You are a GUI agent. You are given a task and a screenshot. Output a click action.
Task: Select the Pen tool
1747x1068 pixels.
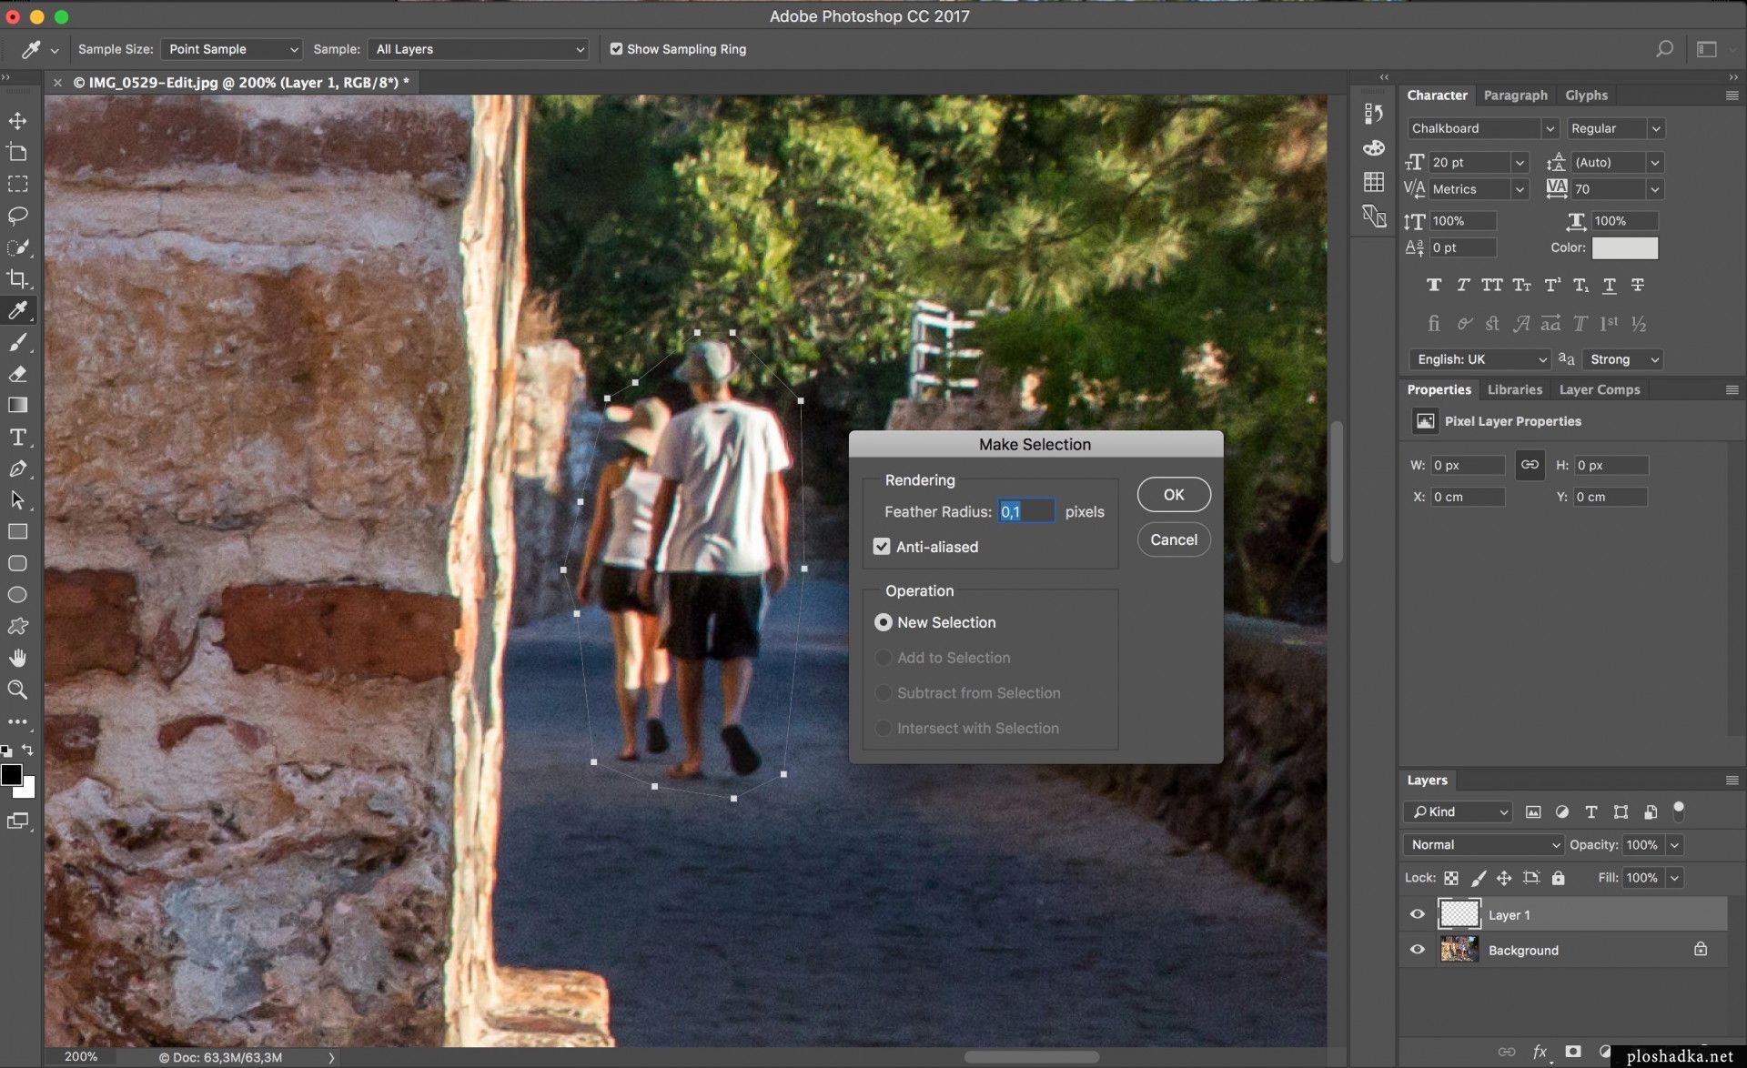[17, 468]
